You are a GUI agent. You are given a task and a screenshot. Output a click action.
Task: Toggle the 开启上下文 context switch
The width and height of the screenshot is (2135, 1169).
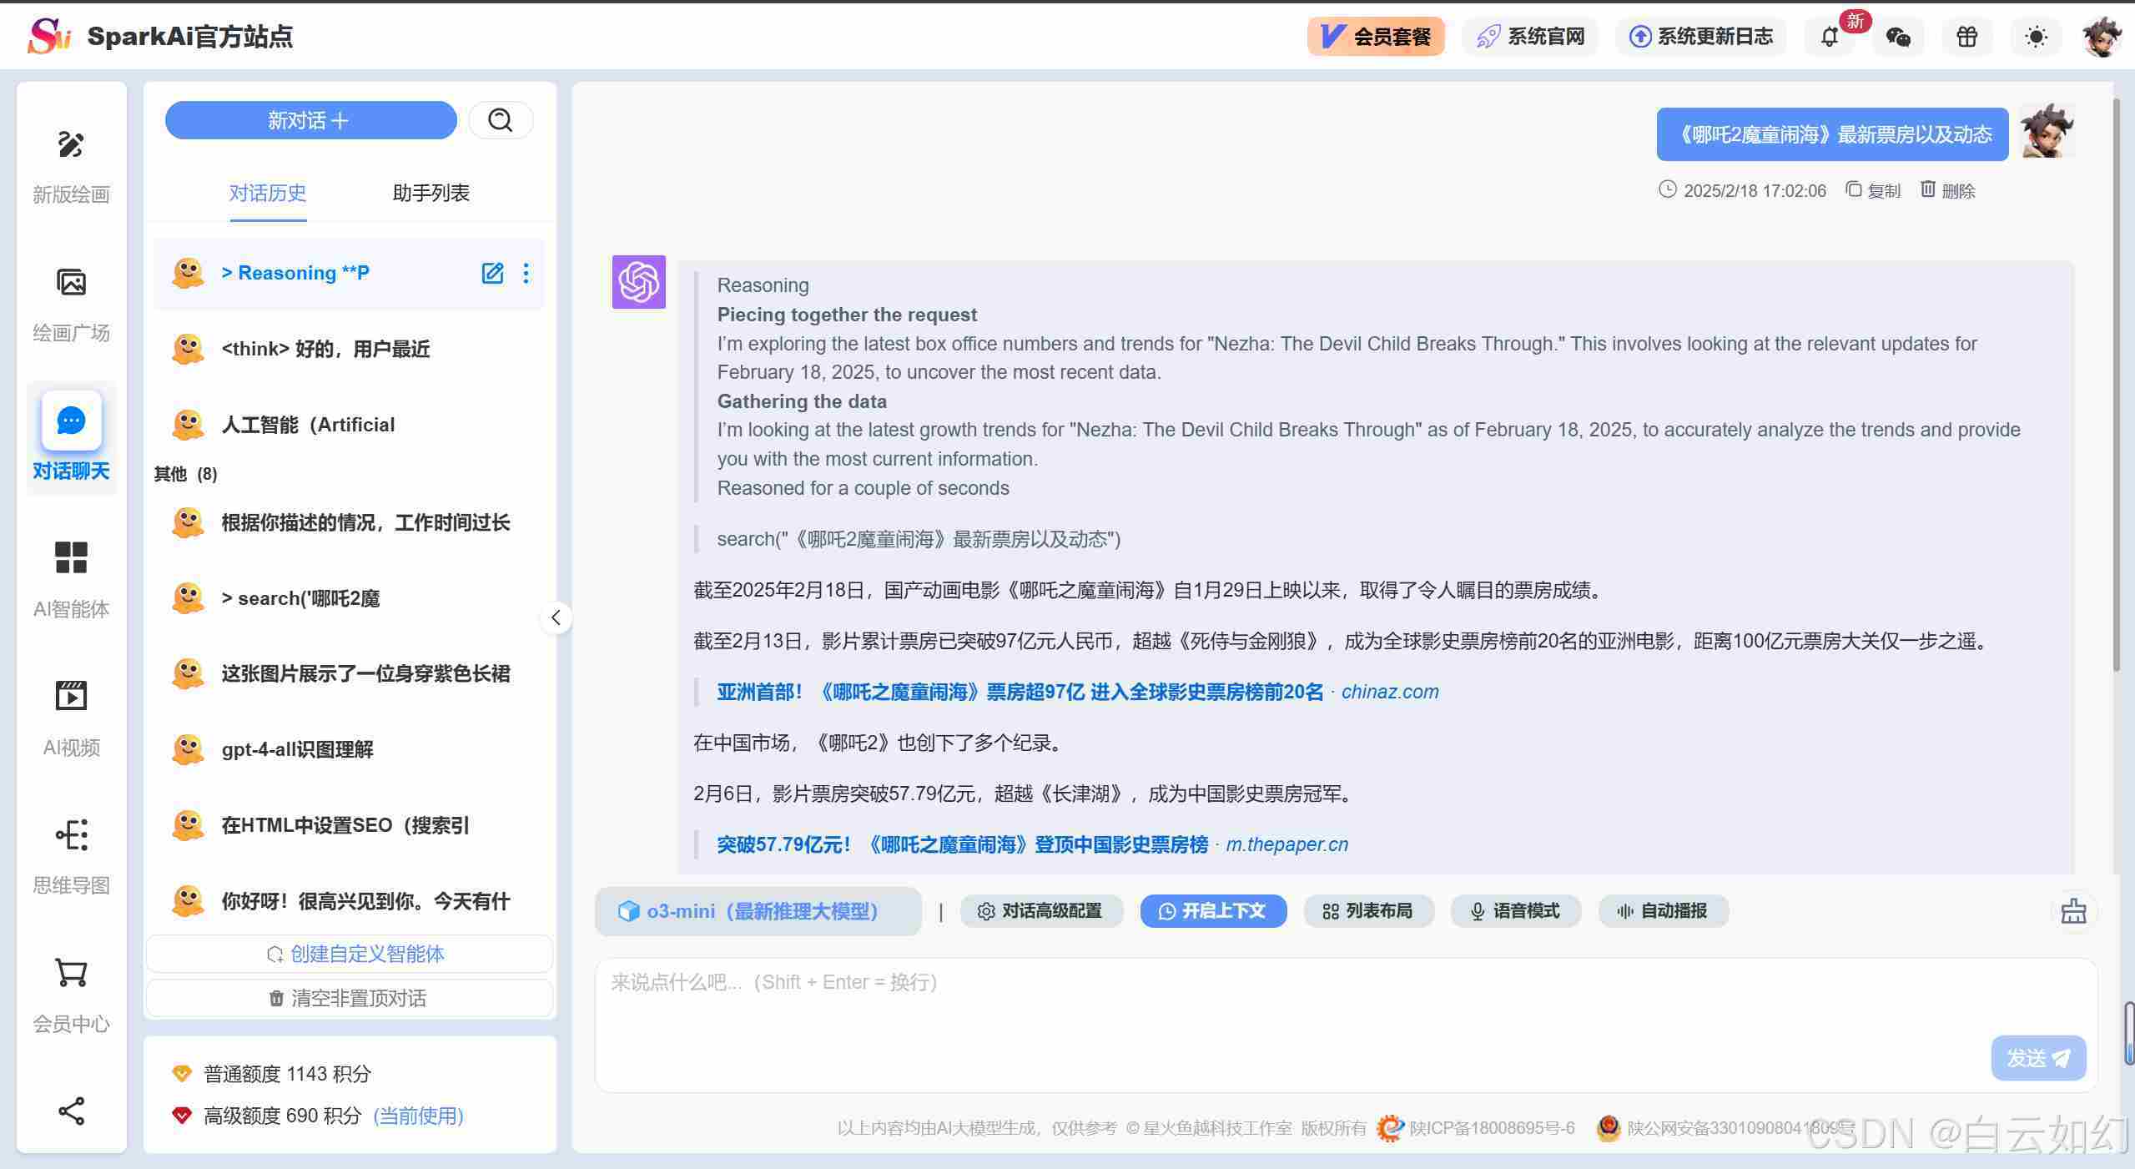(x=1213, y=911)
